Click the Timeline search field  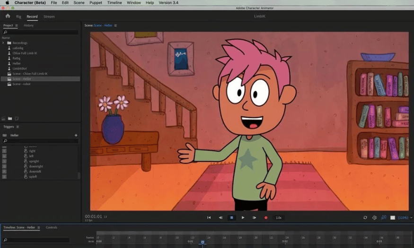[36, 240]
